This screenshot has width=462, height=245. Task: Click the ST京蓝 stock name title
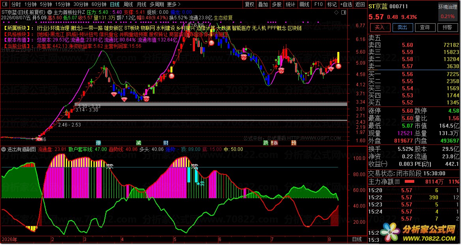tap(378, 6)
